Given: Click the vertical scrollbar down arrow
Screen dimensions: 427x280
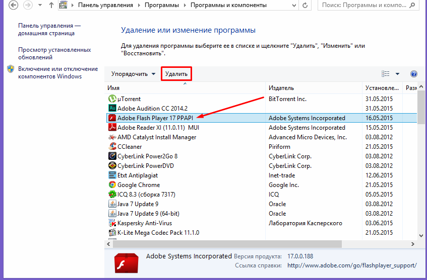Looking at the screenshot, I should tap(421, 235).
